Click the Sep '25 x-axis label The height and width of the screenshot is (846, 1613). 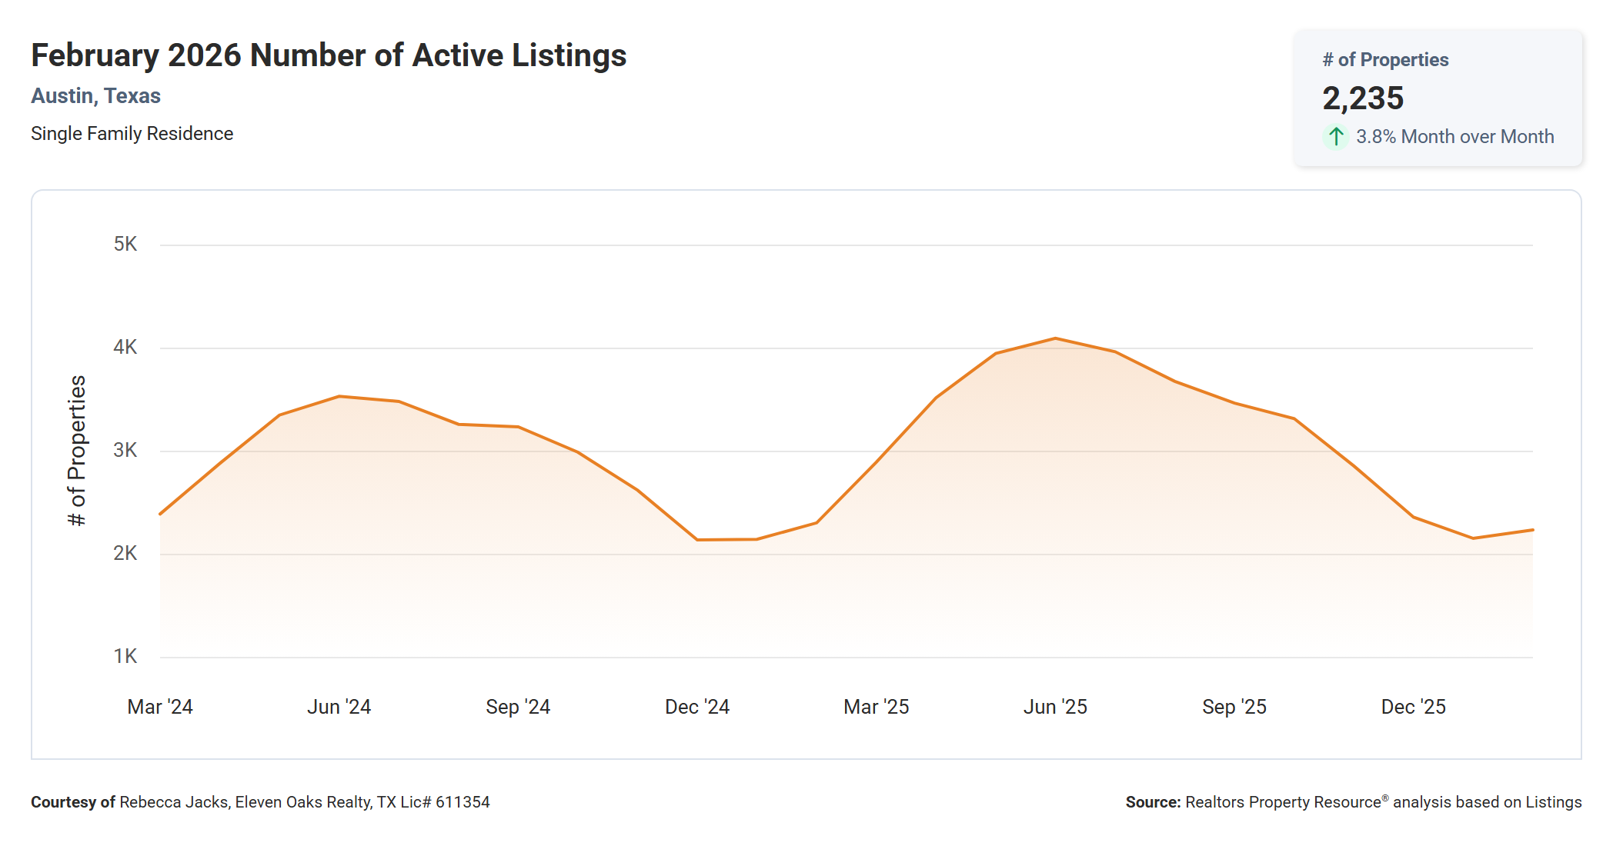tap(1234, 707)
